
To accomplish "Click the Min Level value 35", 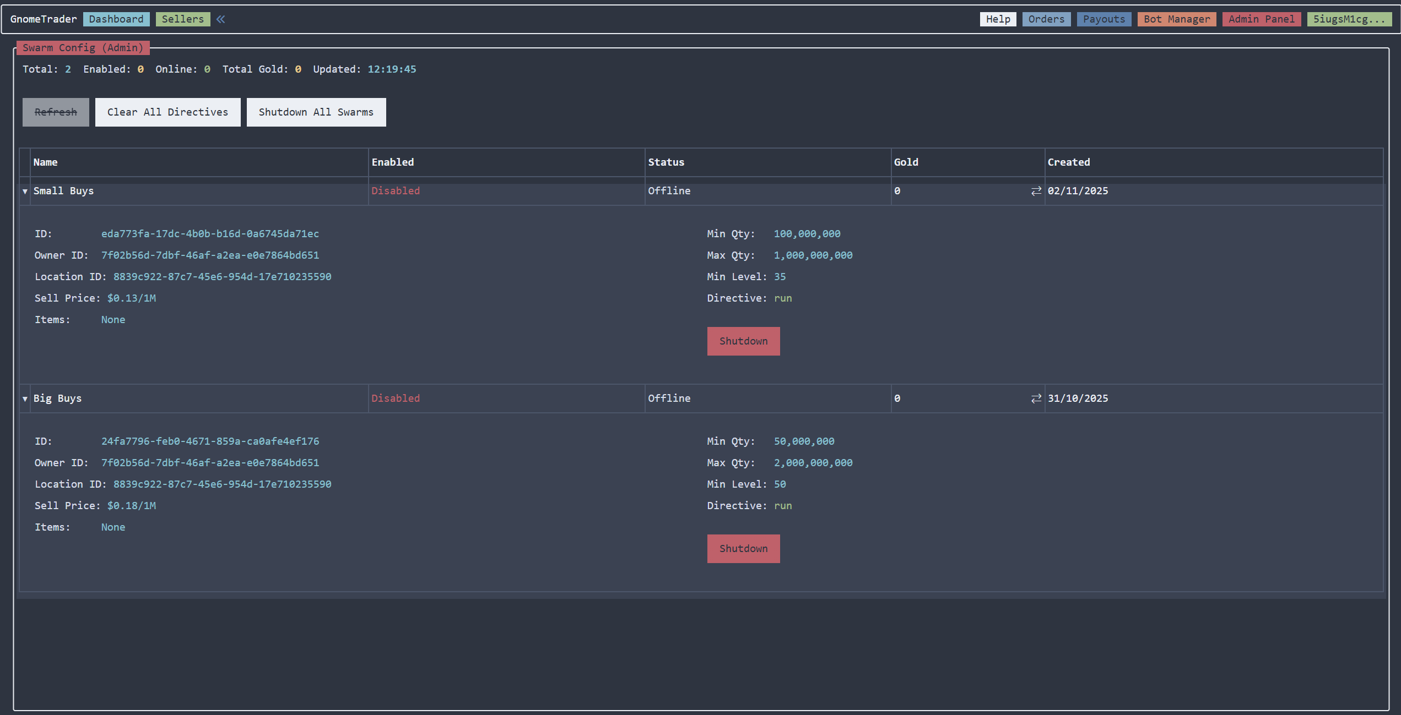I will (780, 277).
